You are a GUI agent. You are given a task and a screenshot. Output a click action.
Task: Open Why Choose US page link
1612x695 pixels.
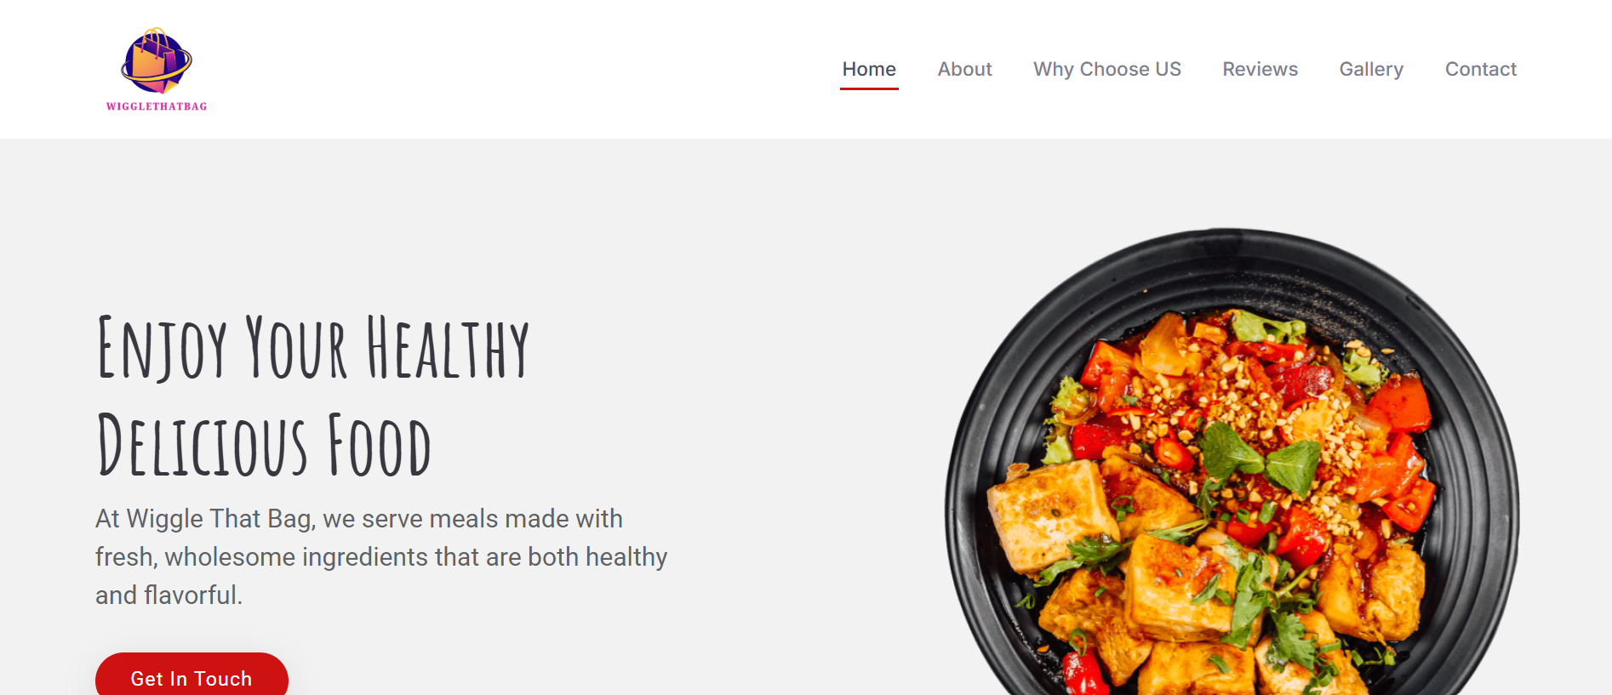pyautogui.click(x=1106, y=69)
